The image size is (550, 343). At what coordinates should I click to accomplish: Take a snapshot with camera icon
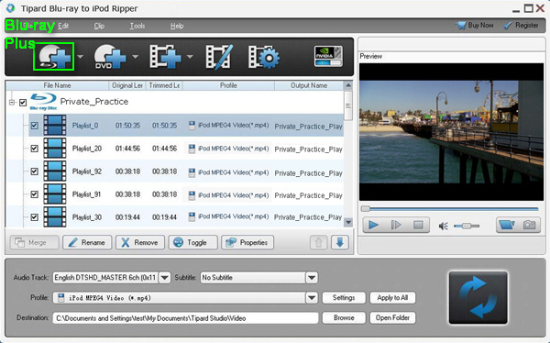coord(529,225)
